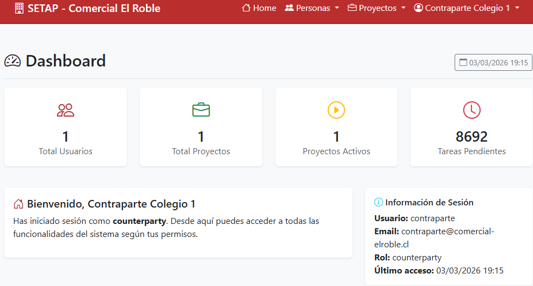
Task: Click the Proyectos Activos card label
Action: point(336,151)
